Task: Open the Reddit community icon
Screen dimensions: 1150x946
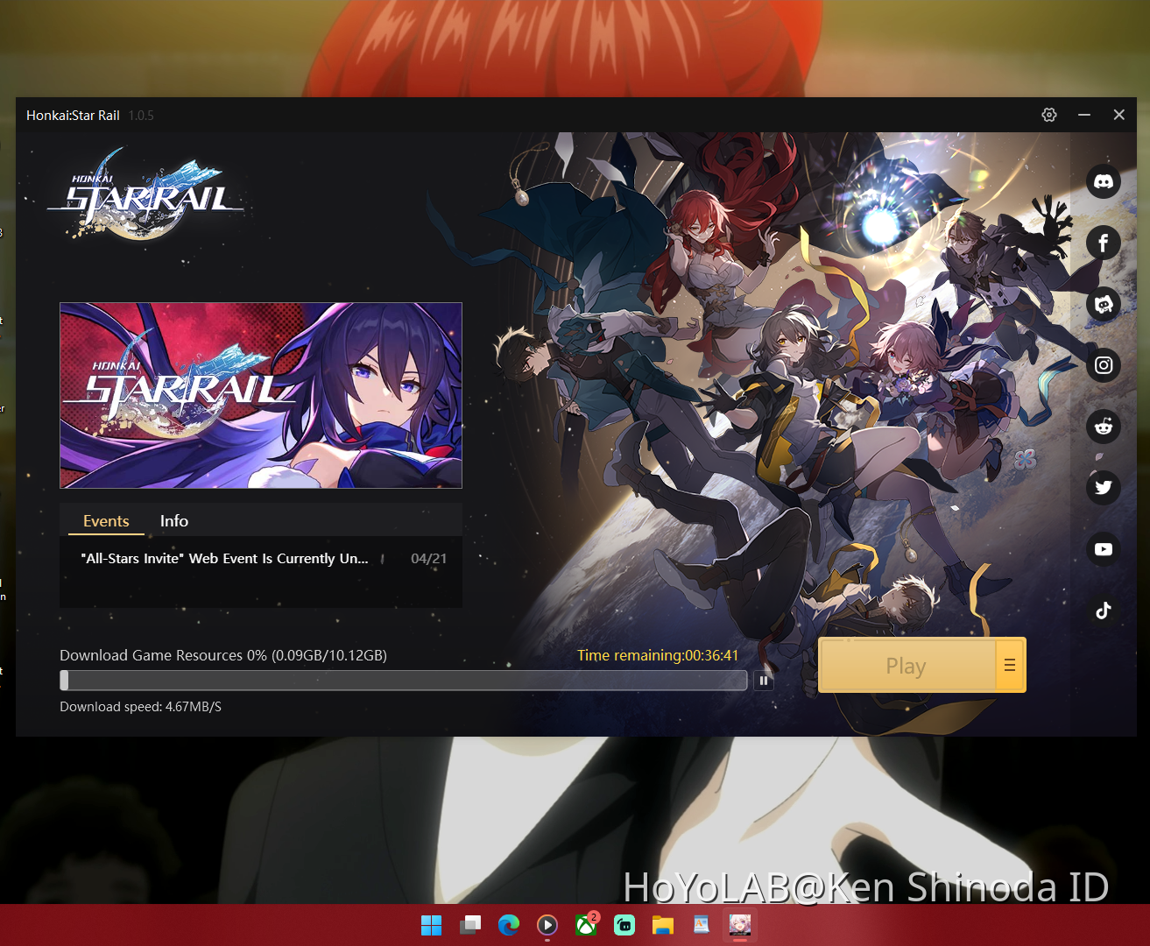Action: 1103,427
